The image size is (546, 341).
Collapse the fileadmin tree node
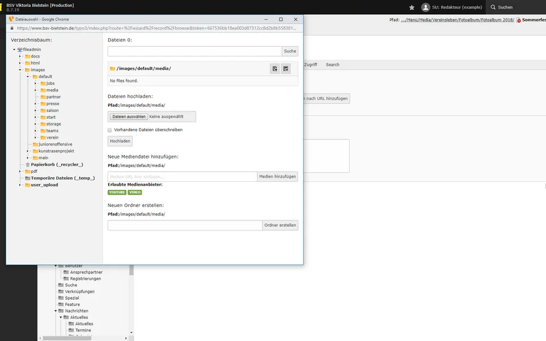tap(14, 49)
